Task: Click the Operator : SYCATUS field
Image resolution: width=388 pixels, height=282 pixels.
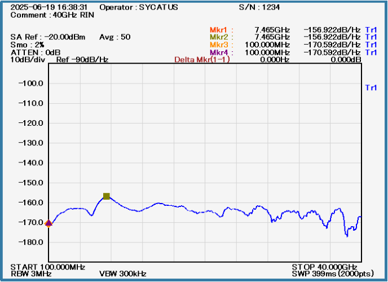Action: [139, 7]
